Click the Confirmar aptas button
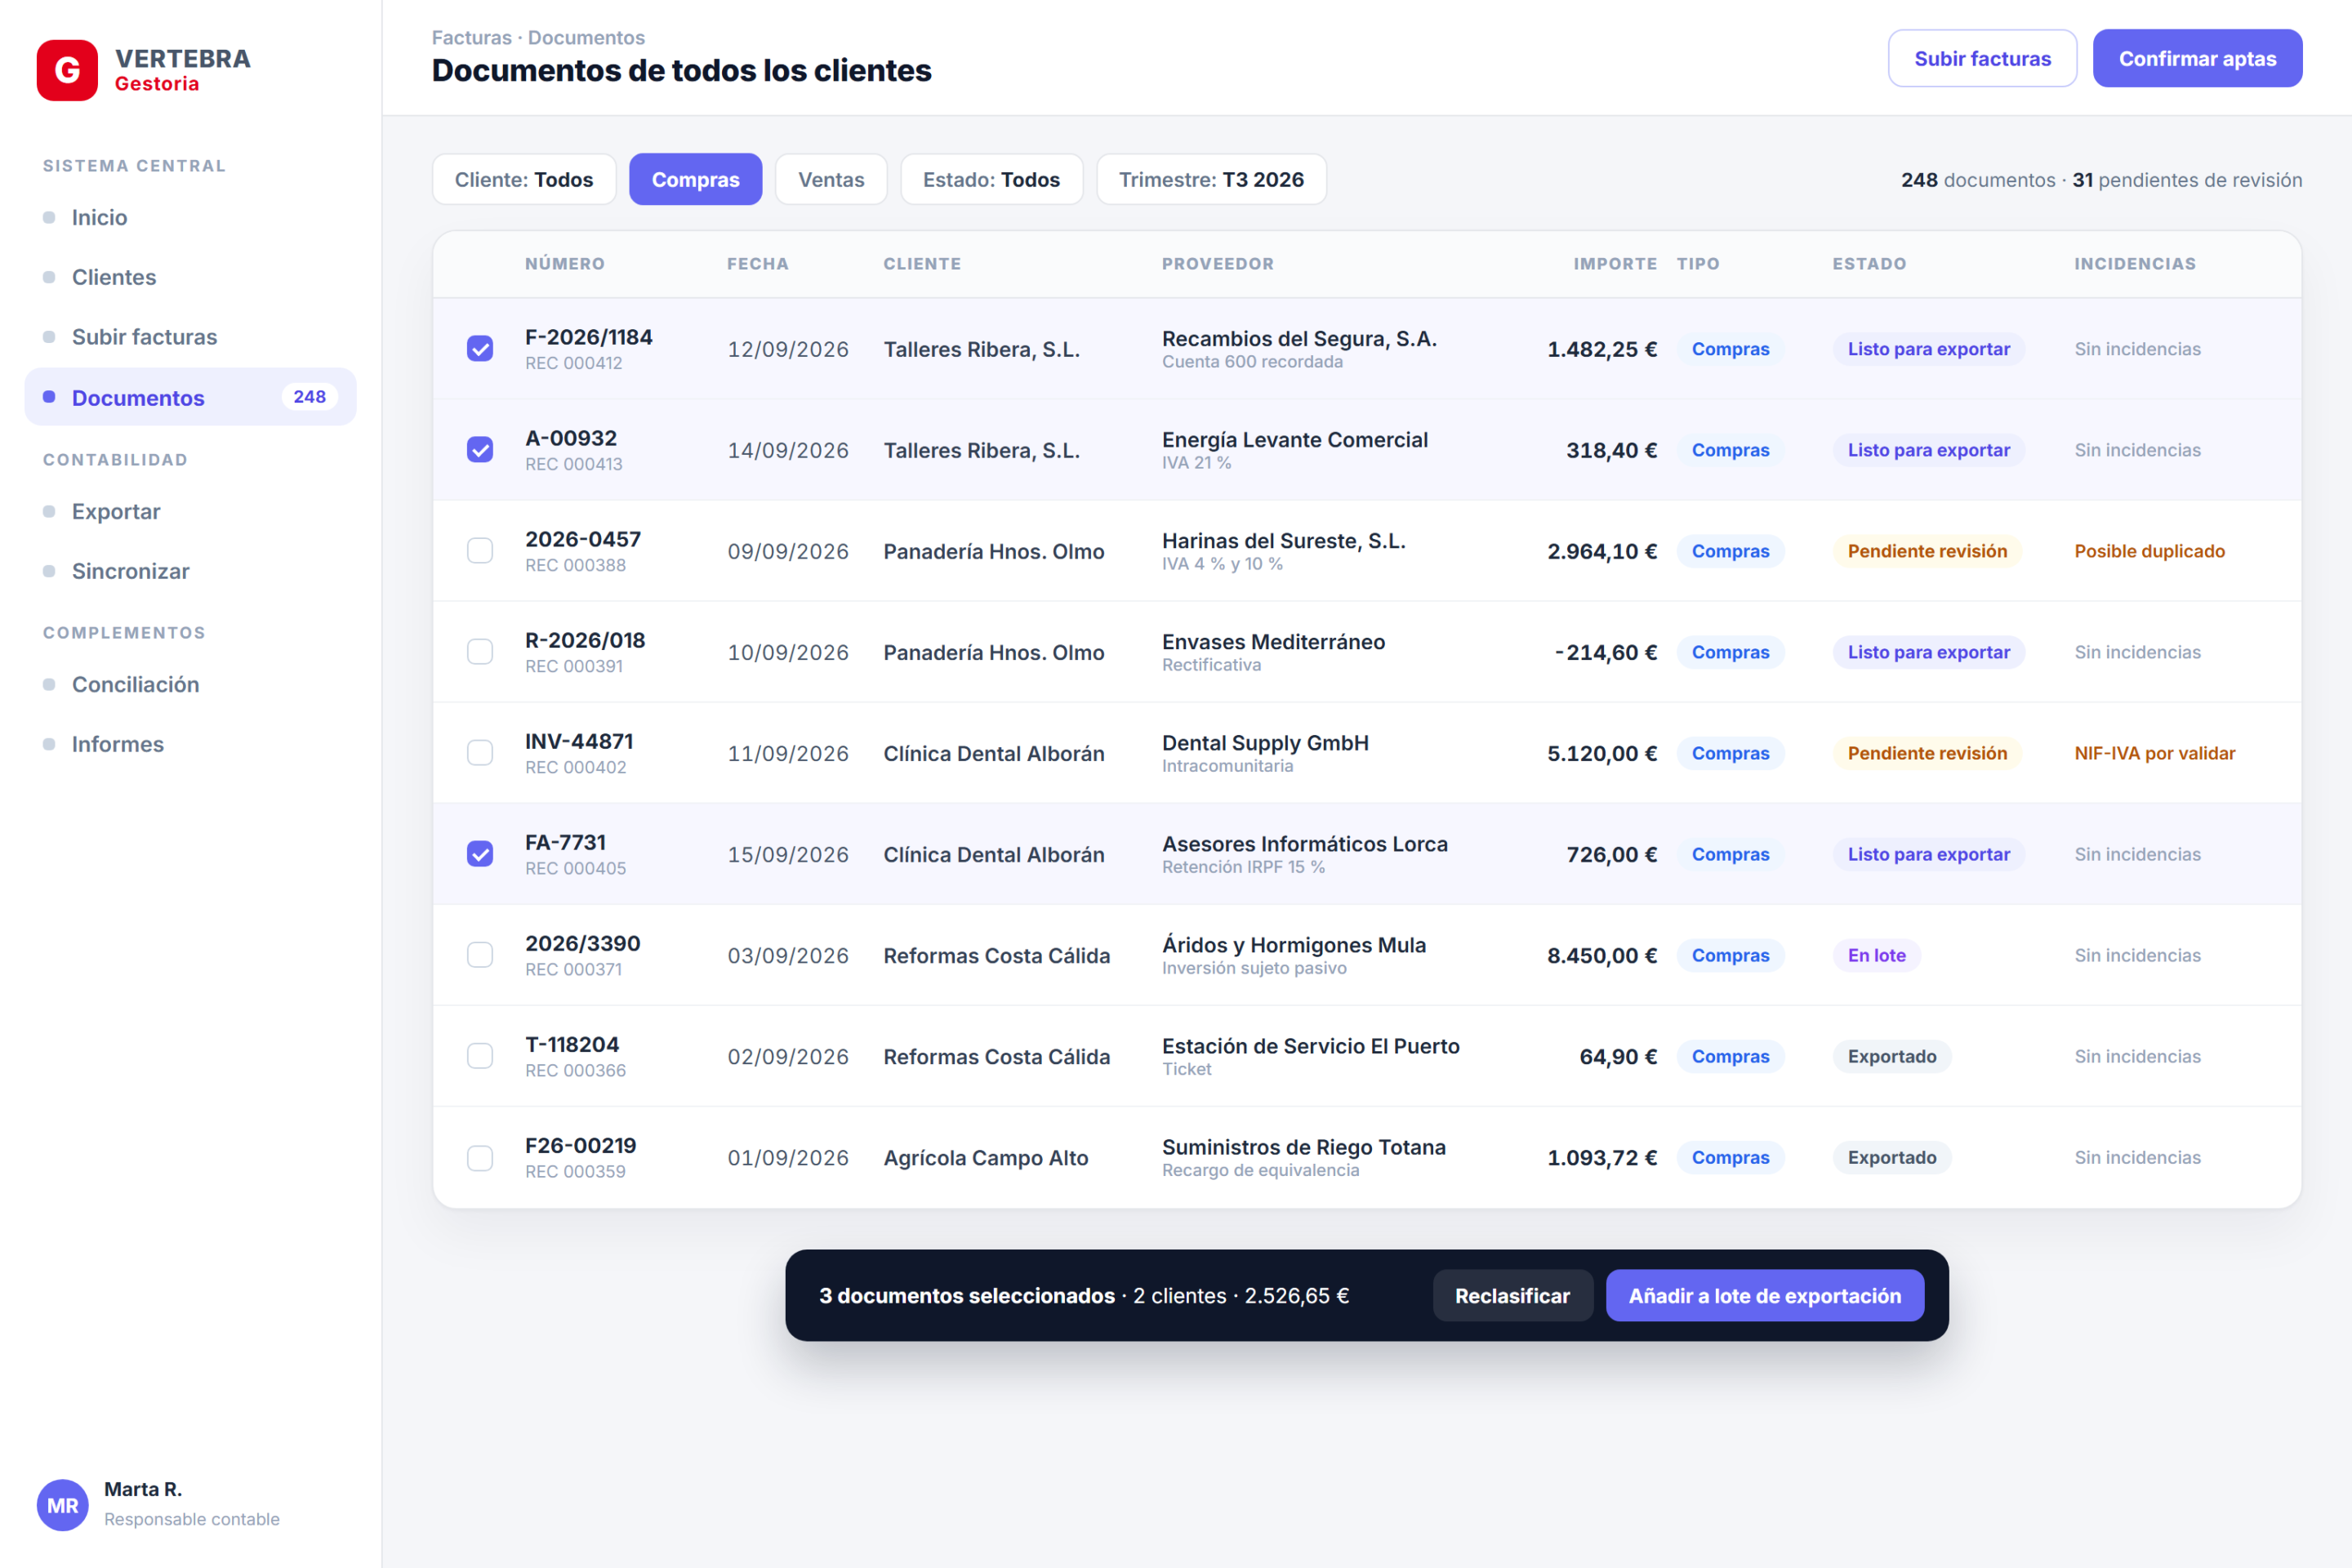This screenshot has width=2352, height=1568. pyautogui.click(x=2197, y=58)
